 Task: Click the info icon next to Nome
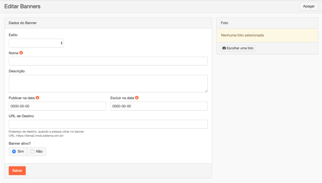[x=21, y=53]
